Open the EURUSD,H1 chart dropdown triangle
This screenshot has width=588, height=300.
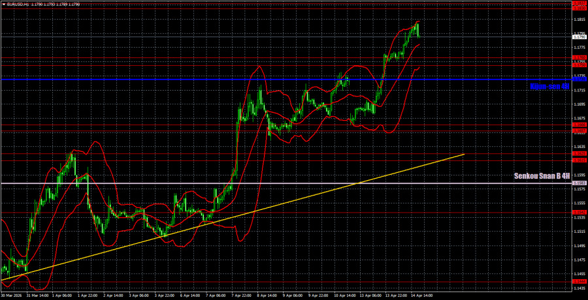pos(3,5)
